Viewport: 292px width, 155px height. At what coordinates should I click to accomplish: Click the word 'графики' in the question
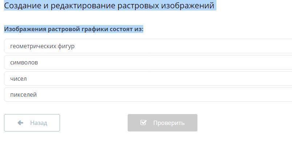tap(95, 29)
